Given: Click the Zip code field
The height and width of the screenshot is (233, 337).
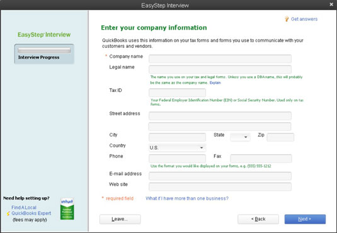Looking at the screenshot, I should [x=280, y=137].
